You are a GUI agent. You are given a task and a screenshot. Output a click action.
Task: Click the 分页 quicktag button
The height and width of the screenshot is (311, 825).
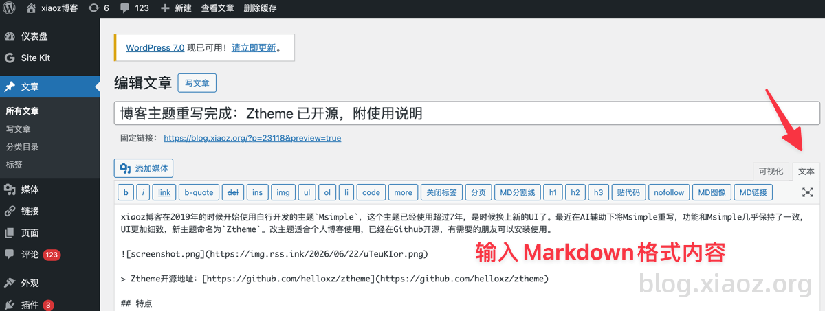click(478, 192)
